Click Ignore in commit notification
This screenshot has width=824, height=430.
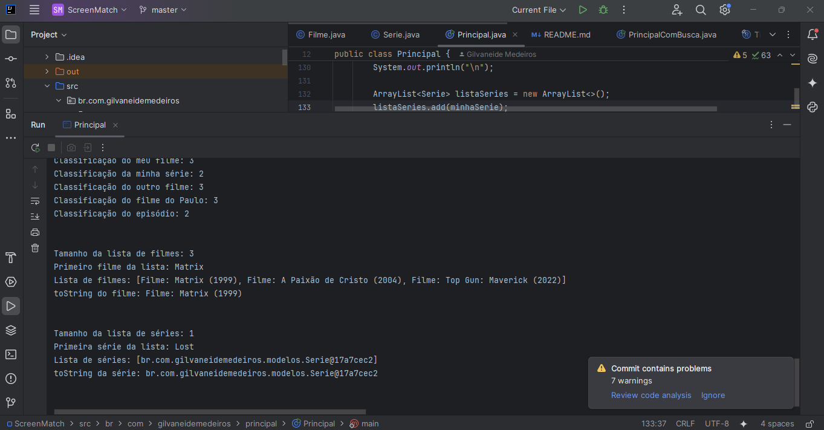713,395
